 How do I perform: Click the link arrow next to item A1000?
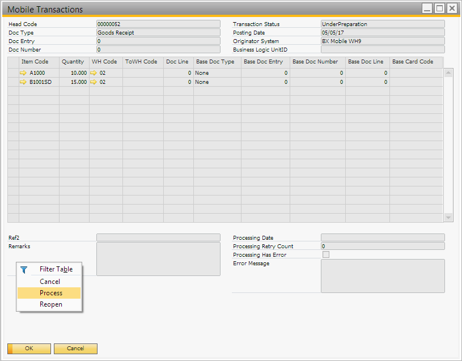tap(23, 73)
